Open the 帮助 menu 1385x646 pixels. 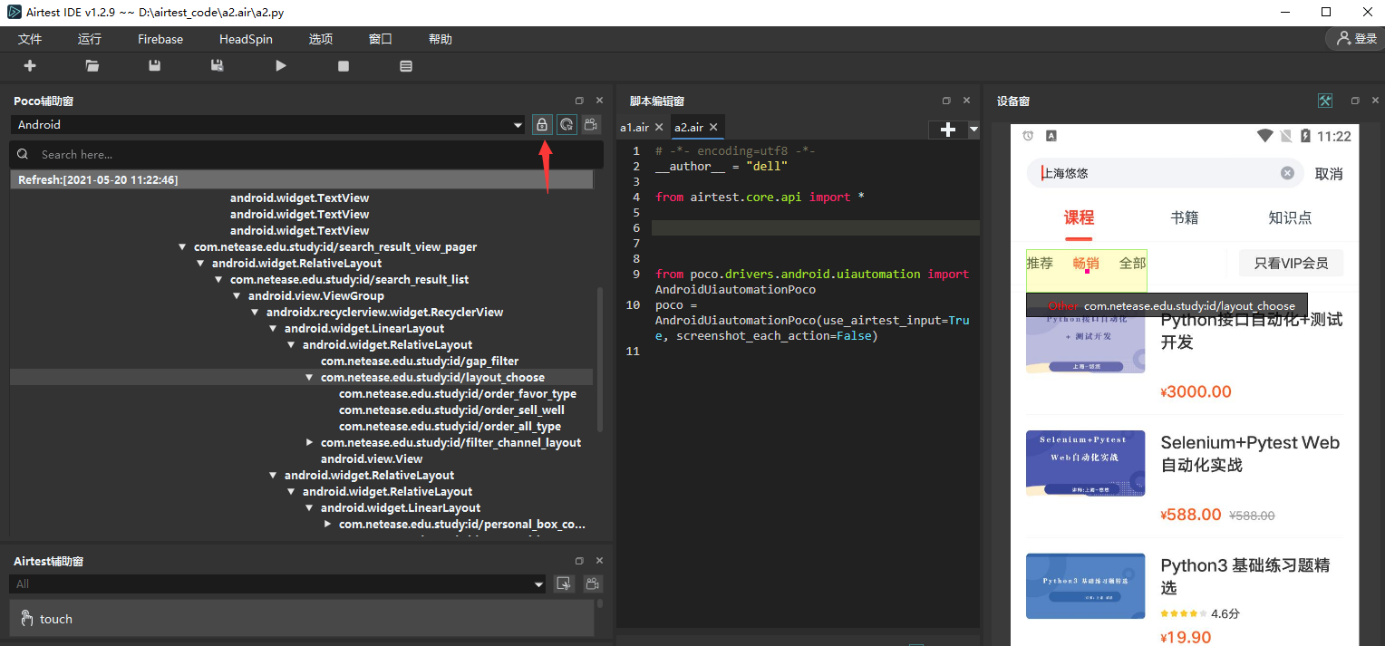(441, 39)
